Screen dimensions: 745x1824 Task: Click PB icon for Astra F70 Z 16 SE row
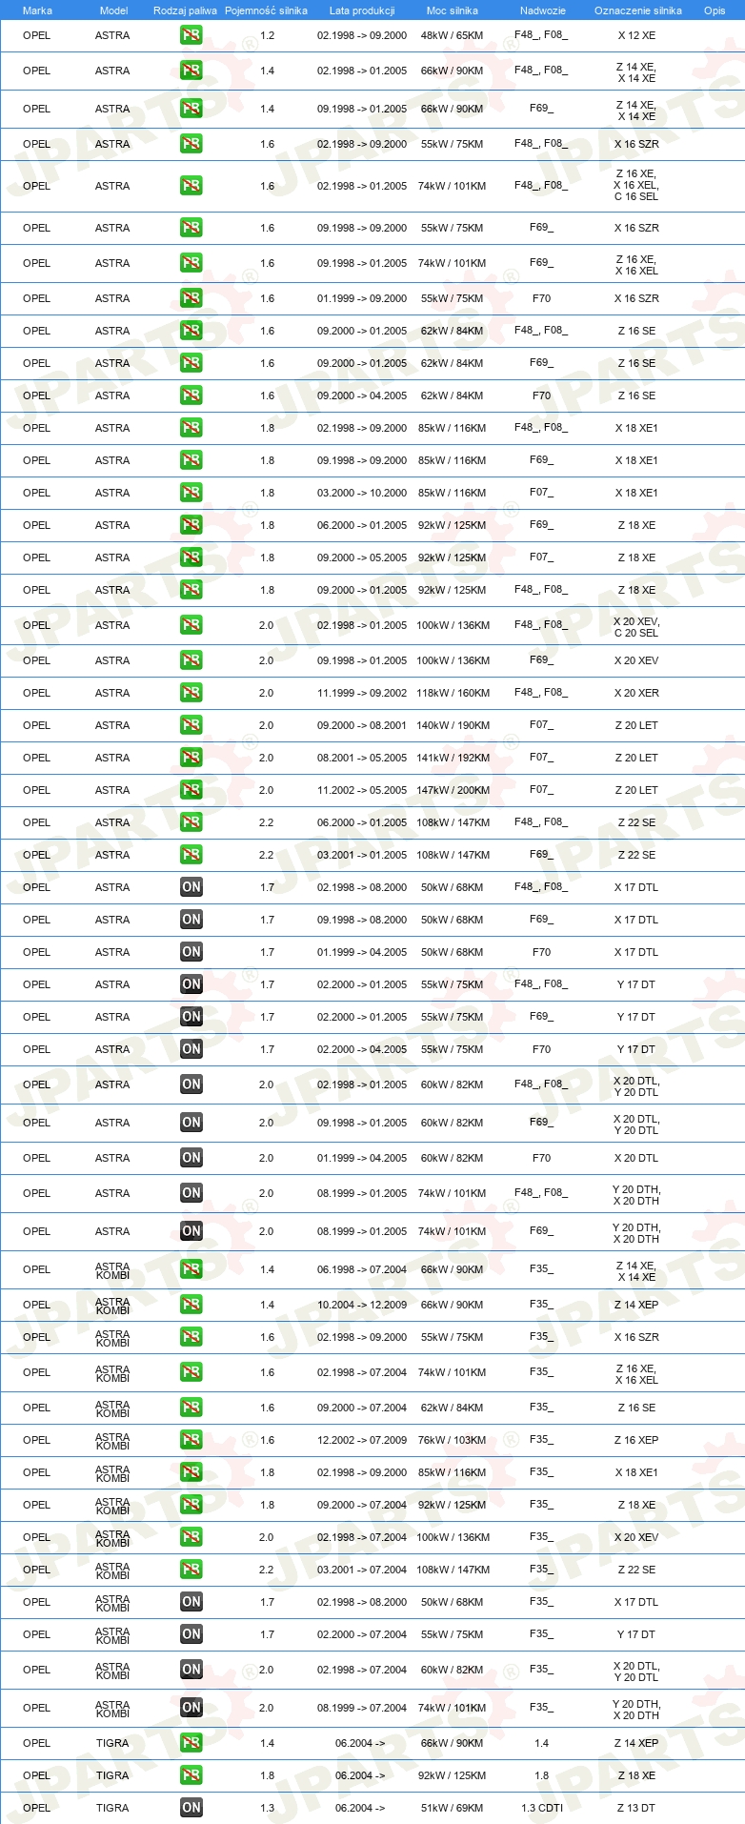click(191, 395)
